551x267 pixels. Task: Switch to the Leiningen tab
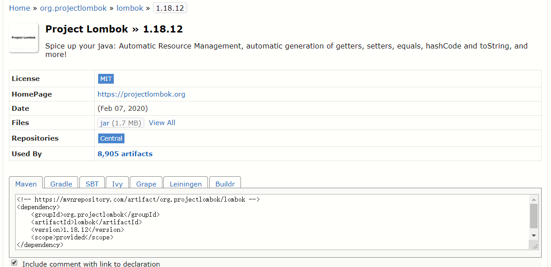pos(186,184)
